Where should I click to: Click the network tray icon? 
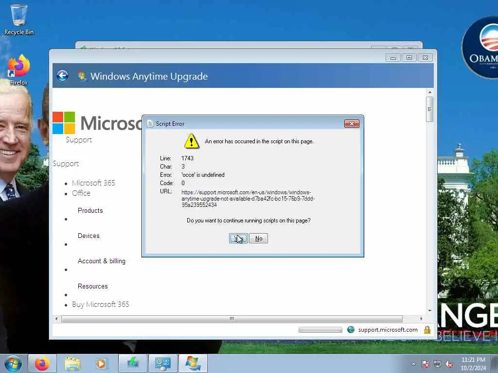tap(437, 364)
